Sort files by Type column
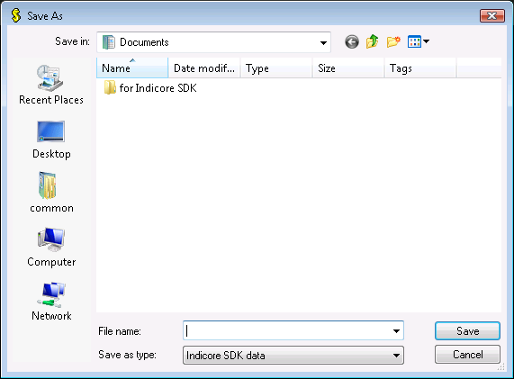The width and height of the screenshot is (514, 379). click(x=276, y=68)
